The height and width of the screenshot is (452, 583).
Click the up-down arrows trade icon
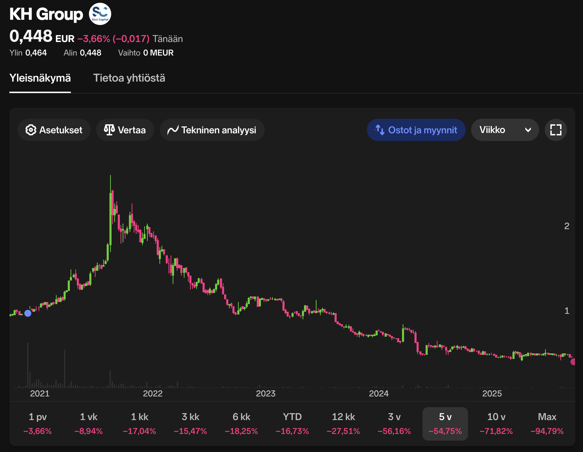click(380, 130)
